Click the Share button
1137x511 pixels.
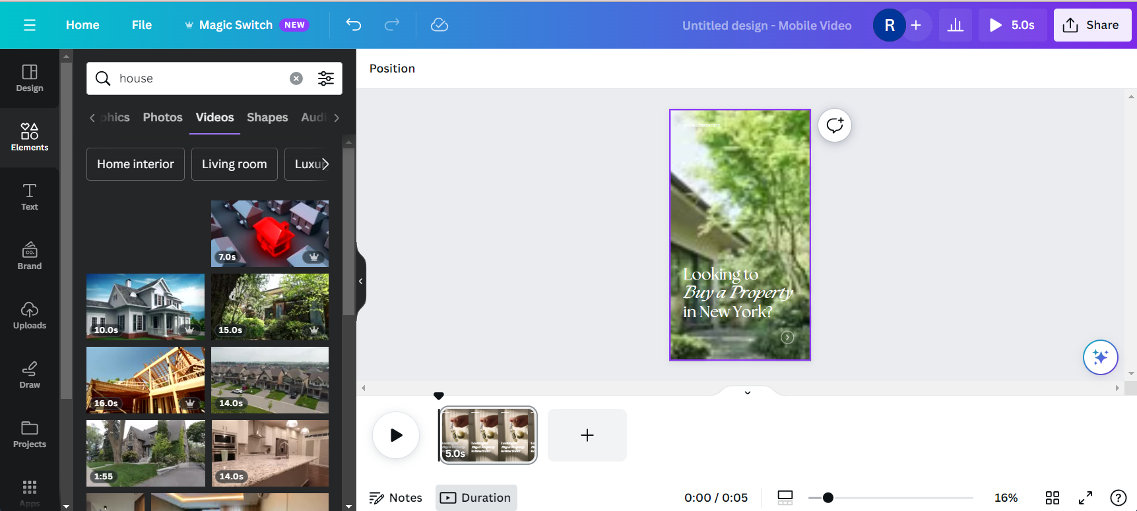(1092, 25)
